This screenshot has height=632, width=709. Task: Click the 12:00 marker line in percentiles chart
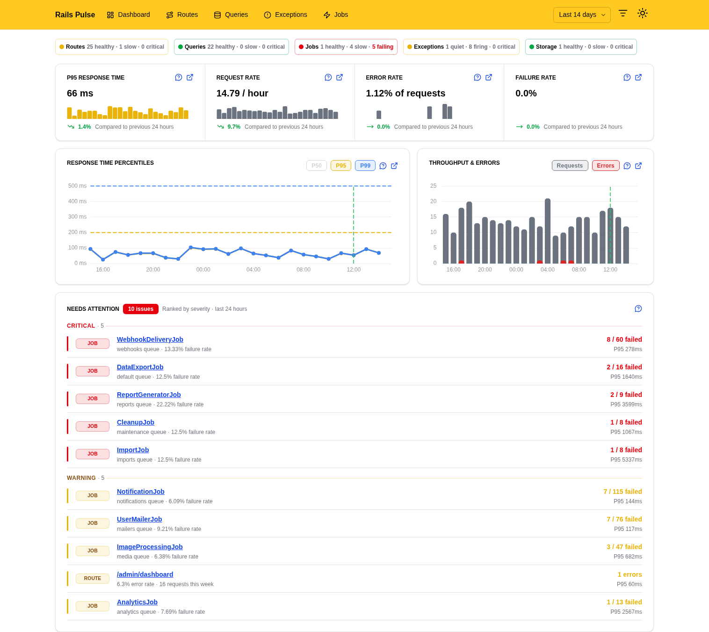[354, 225]
